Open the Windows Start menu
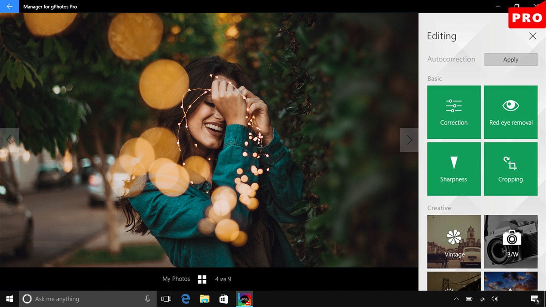The image size is (546, 307). tap(10, 299)
